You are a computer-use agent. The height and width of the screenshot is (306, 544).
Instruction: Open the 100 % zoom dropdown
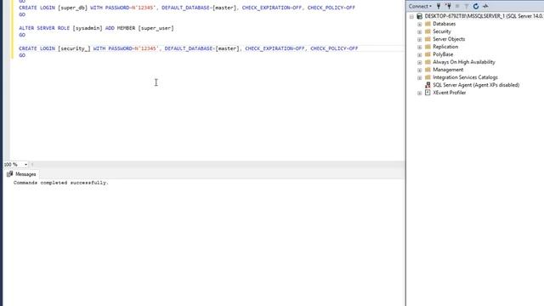pos(25,164)
